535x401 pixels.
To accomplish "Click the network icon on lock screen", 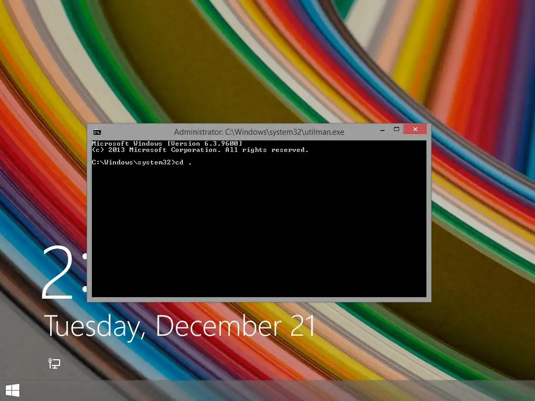I will pyautogui.click(x=54, y=363).
